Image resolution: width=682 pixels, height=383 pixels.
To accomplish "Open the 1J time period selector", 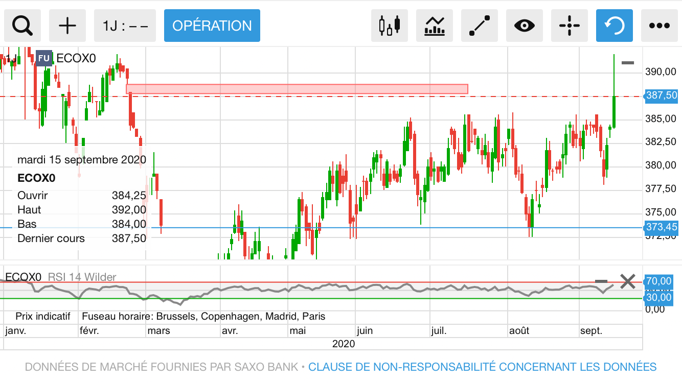I will pos(125,26).
